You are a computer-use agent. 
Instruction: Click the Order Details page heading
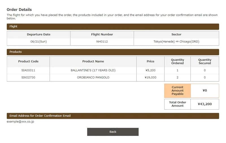point(19,10)
